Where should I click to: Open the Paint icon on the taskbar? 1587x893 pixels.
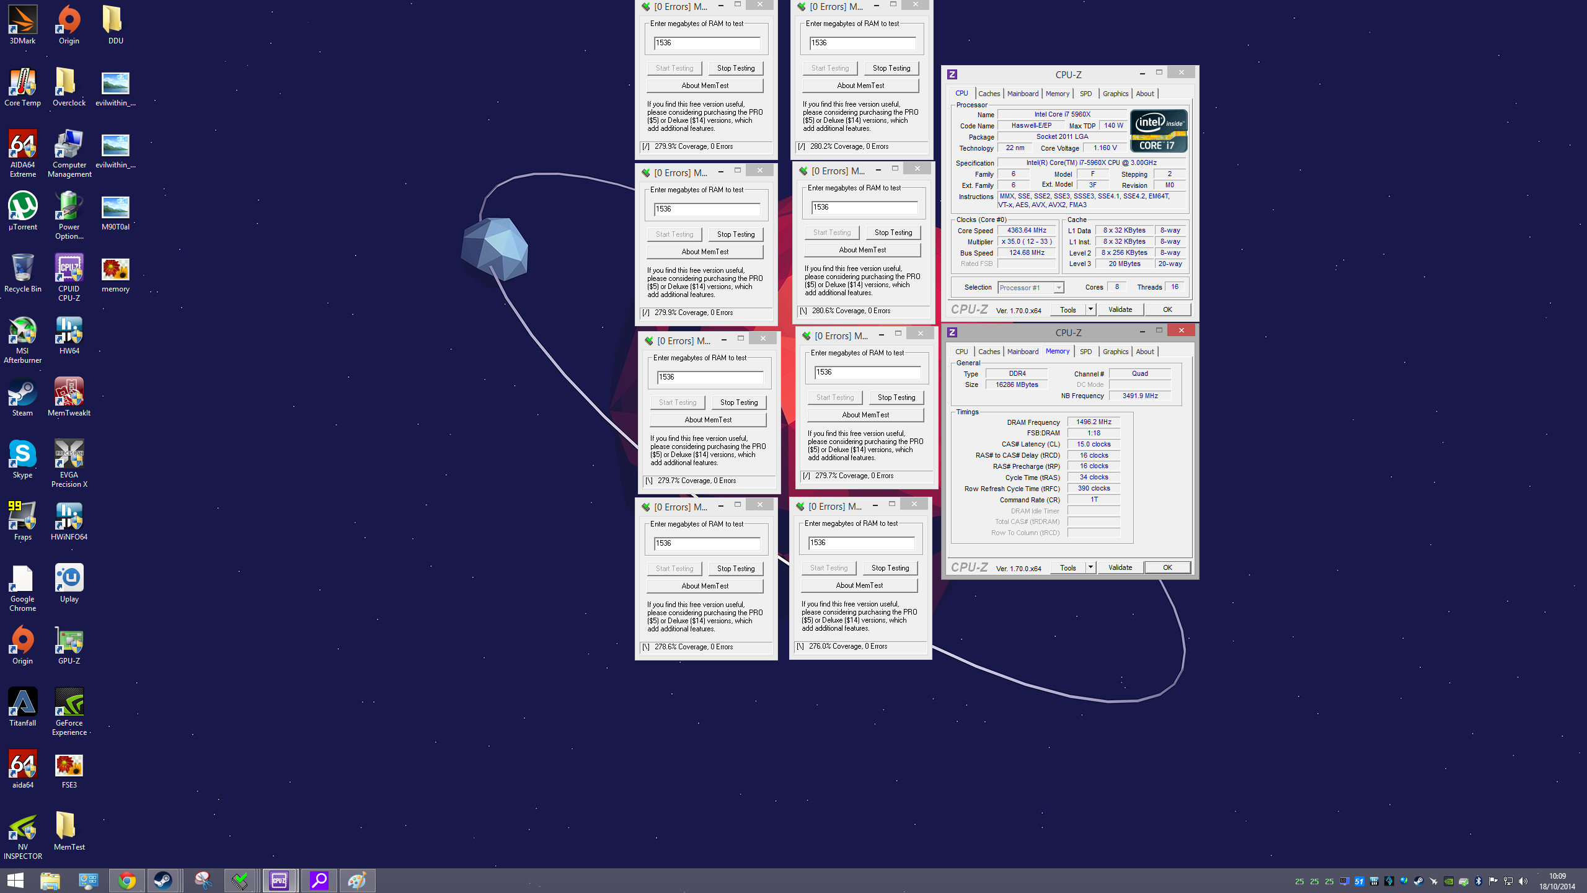pos(356,881)
